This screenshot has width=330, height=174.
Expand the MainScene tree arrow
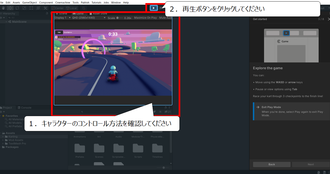pyautogui.click(x=6, y=22)
